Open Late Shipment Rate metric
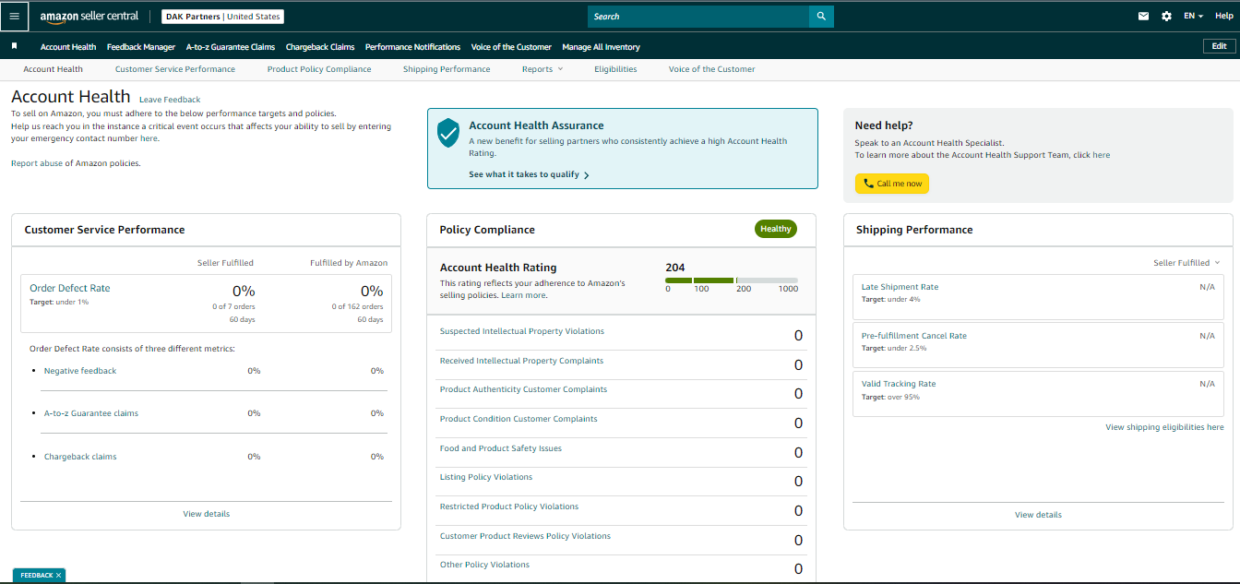Image resolution: width=1240 pixels, height=584 pixels. 900,287
